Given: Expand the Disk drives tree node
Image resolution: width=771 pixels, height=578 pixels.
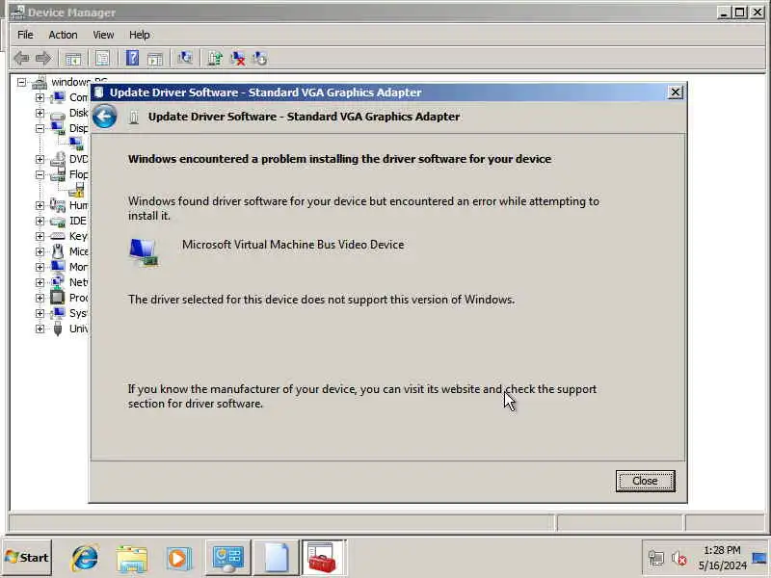Looking at the screenshot, I should [x=40, y=113].
